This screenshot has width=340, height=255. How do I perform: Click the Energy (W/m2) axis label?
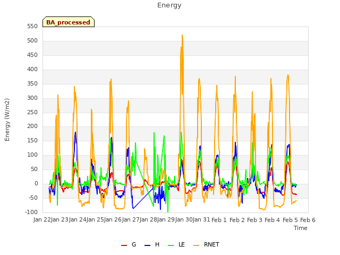tap(7, 120)
